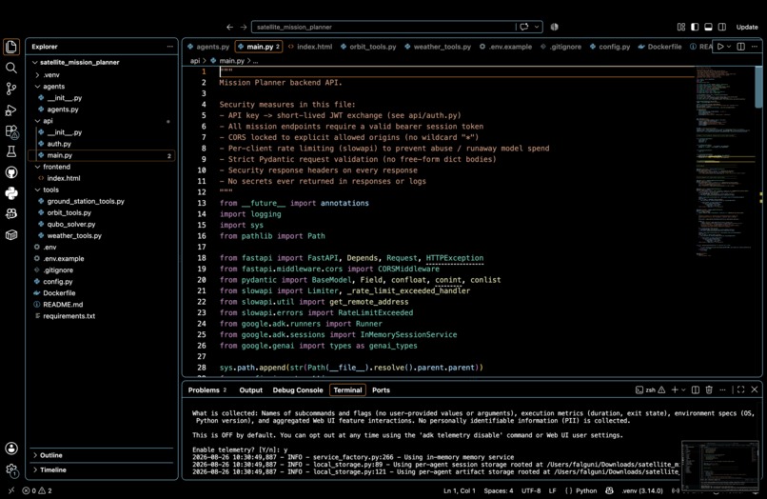Screen dimensions: 767x499
Task: Click UTF-8 encoding in status bar
Action: tap(531, 490)
